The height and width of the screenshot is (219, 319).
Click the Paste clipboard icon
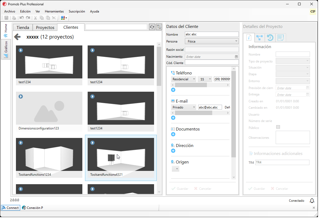click(48, 18)
